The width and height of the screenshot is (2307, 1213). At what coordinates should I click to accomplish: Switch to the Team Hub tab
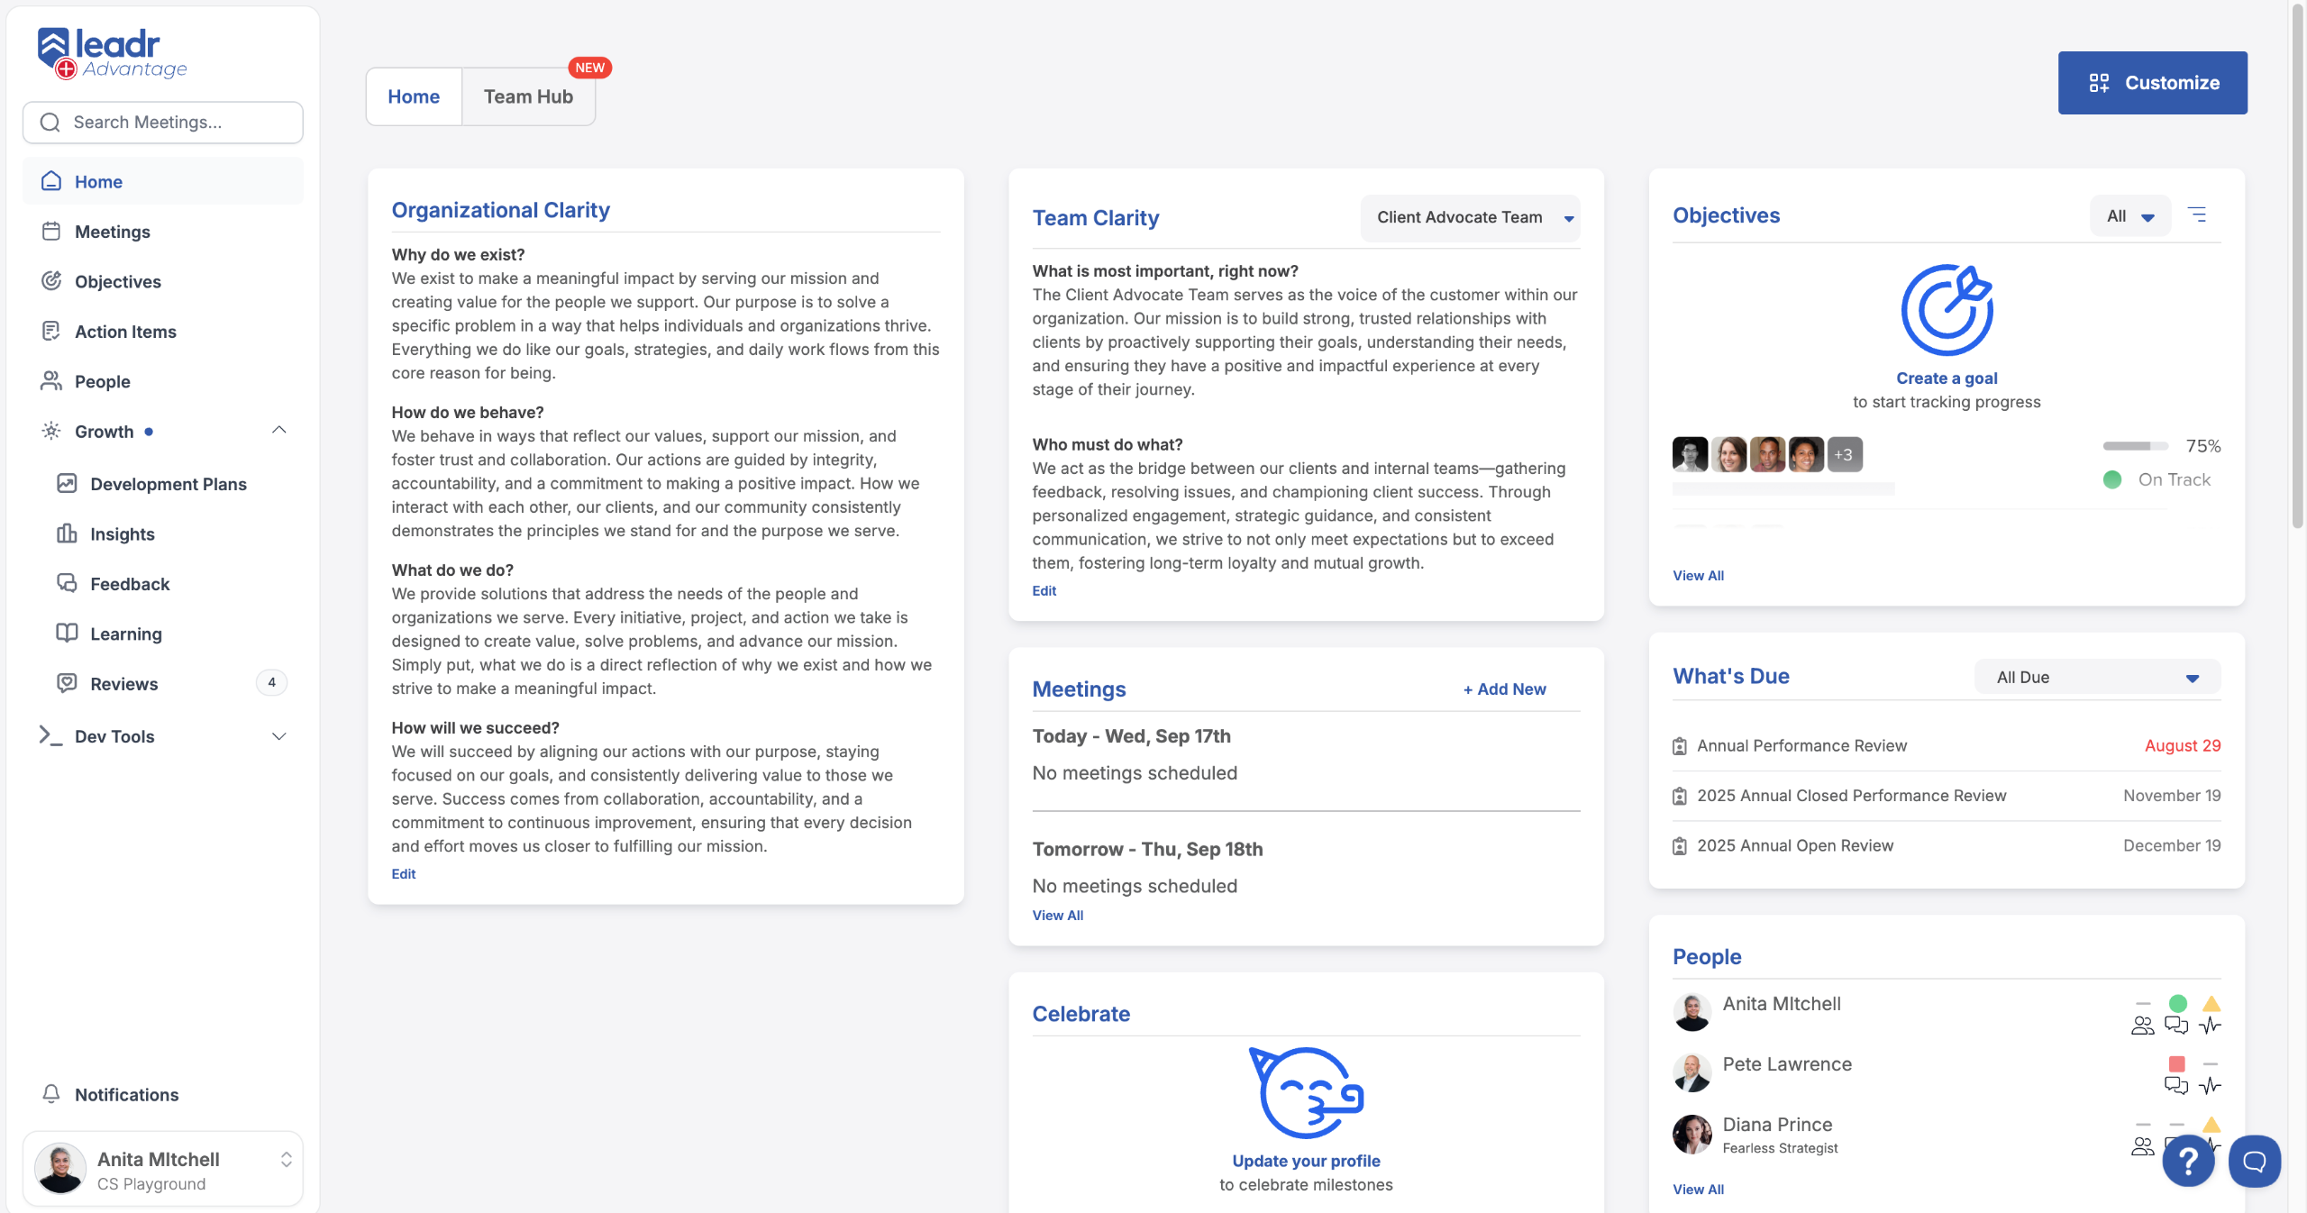pyautogui.click(x=528, y=96)
